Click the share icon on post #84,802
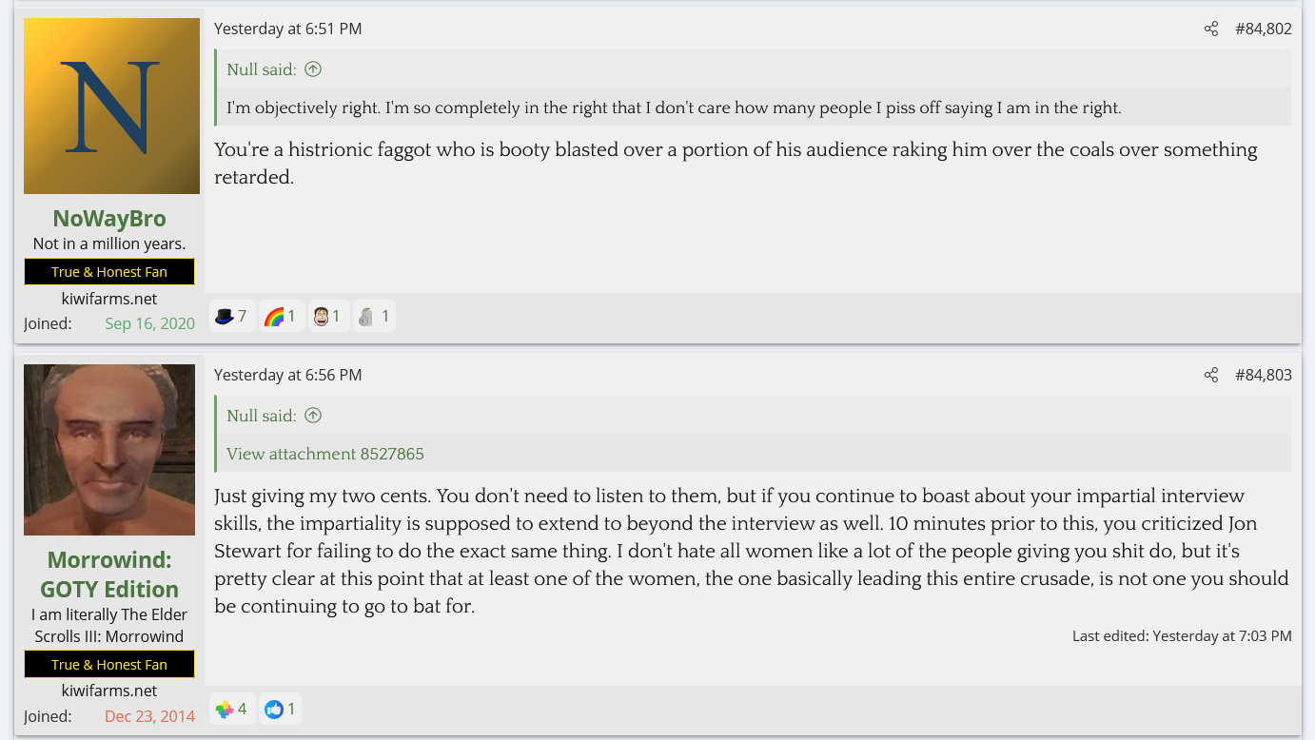The height and width of the screenshot is (740, 1315). click(1210, 29)
